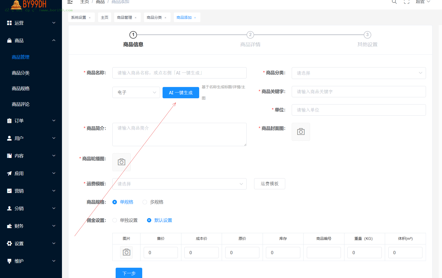Click camera icon in the 图片 table column
442x278 pixels.
click(x=126, y=252)
